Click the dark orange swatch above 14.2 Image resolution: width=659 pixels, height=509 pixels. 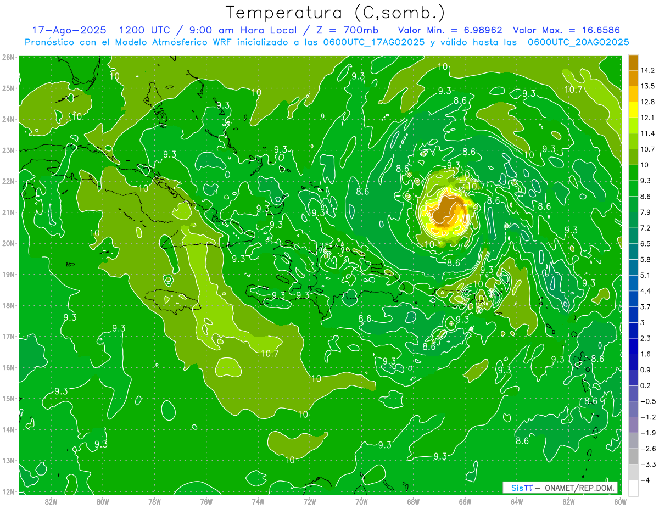click(633, 63)
